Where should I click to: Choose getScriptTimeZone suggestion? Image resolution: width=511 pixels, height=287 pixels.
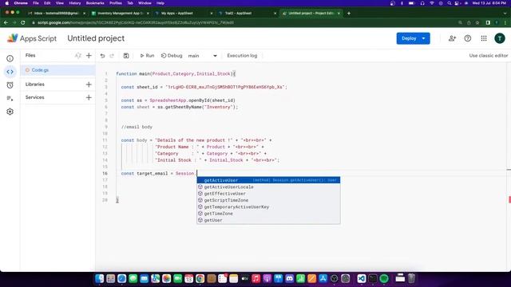pyautogui.click(x=268, y=200)
